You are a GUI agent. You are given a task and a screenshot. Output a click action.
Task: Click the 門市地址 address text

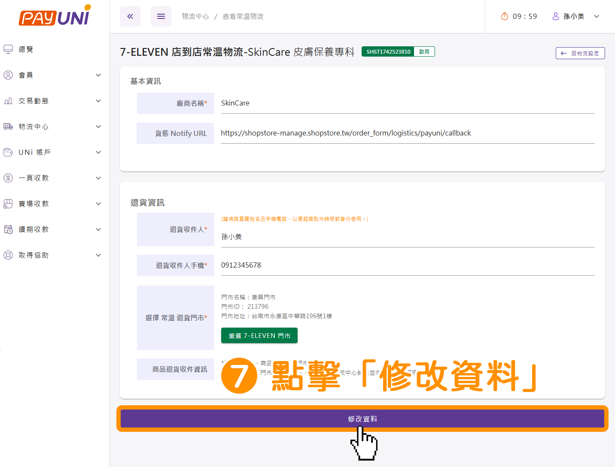click(277, 316)
